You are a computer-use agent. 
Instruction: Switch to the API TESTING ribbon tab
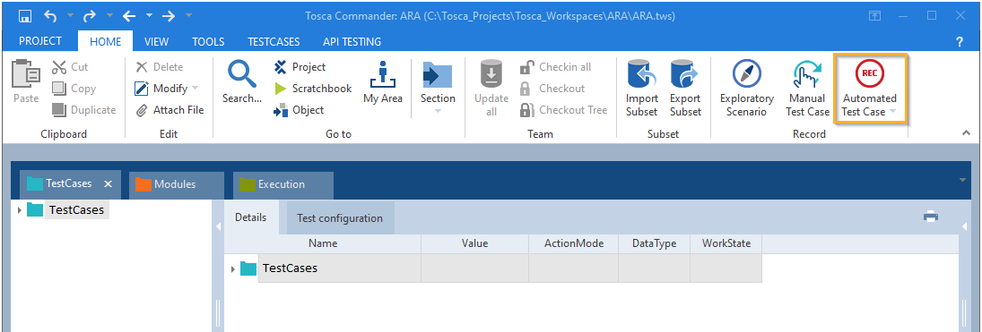(x=352, y=42)
